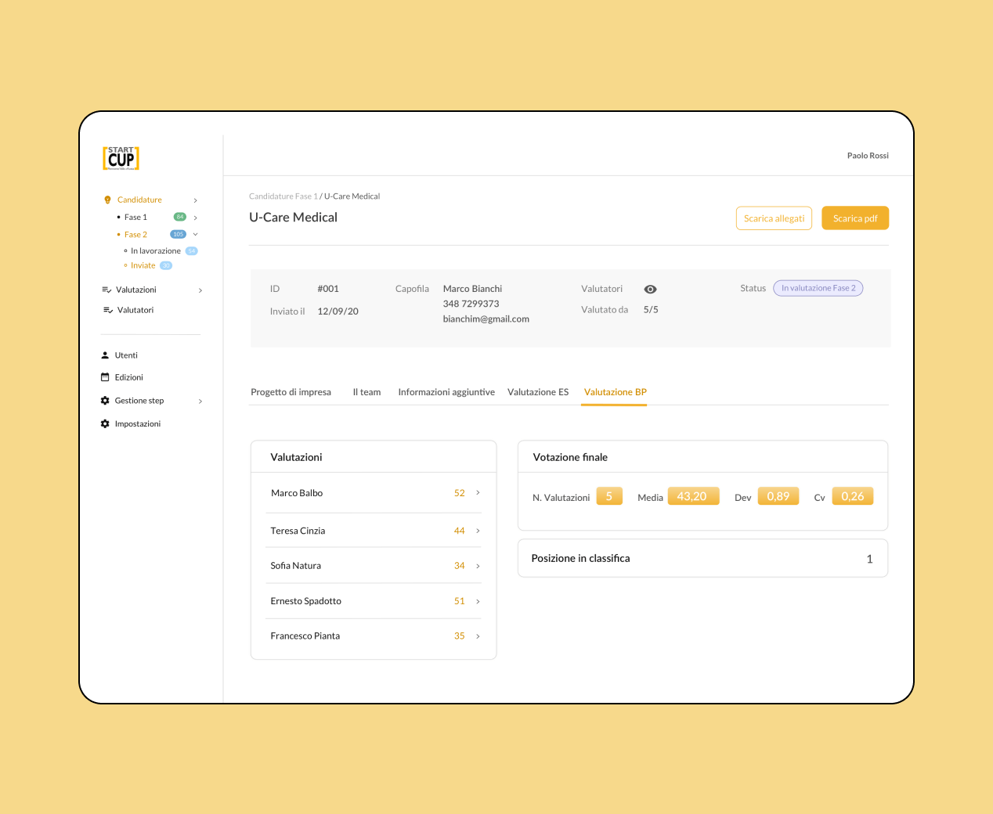This screenshot has height=814, width=993.
Task: Toggle the Valutatori eye visibility icon
Action: (x=650, y=289)
